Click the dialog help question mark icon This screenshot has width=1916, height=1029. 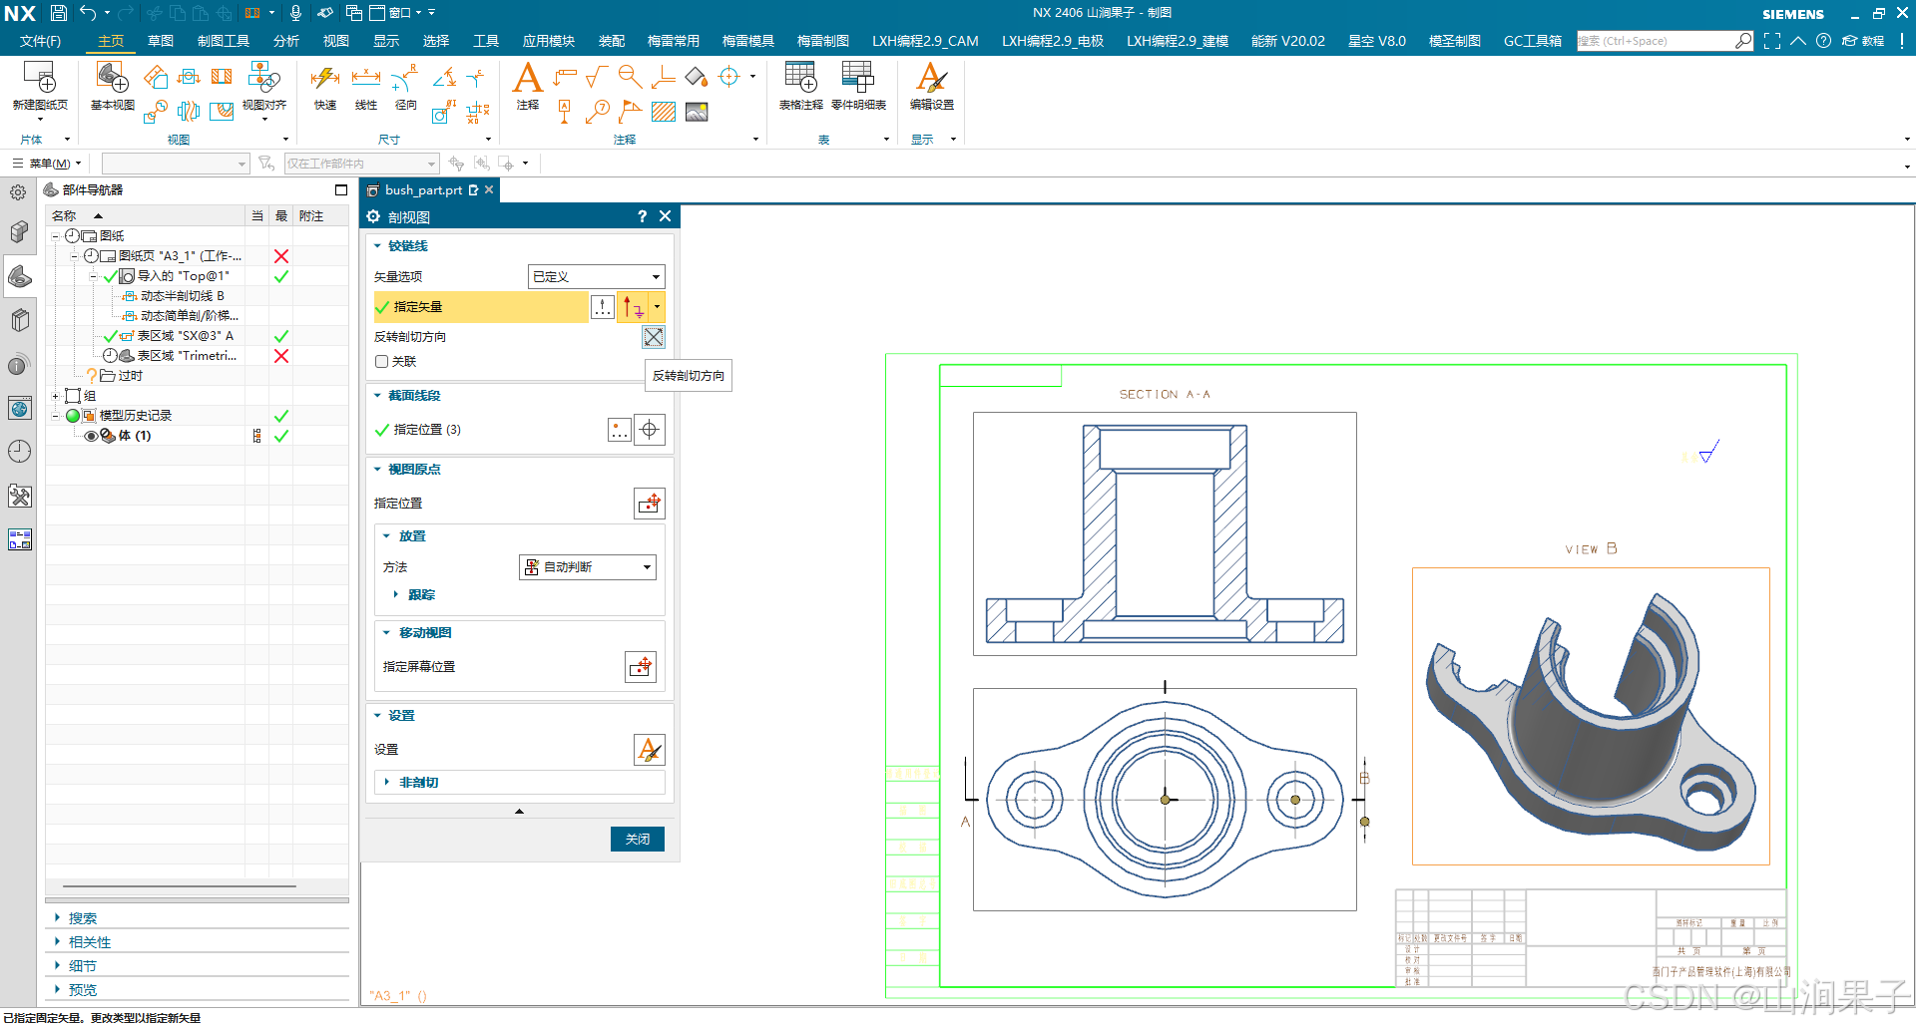642,216
